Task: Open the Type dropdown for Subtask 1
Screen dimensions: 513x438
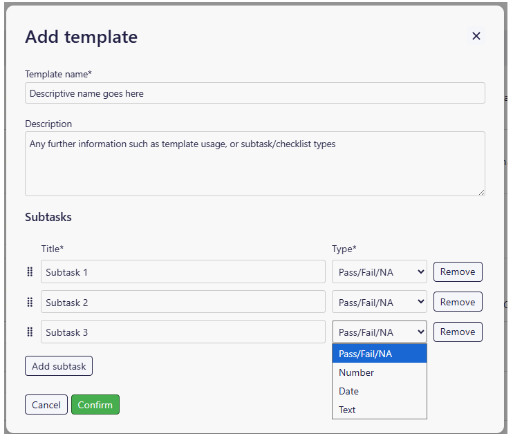Action: point(379,272)
